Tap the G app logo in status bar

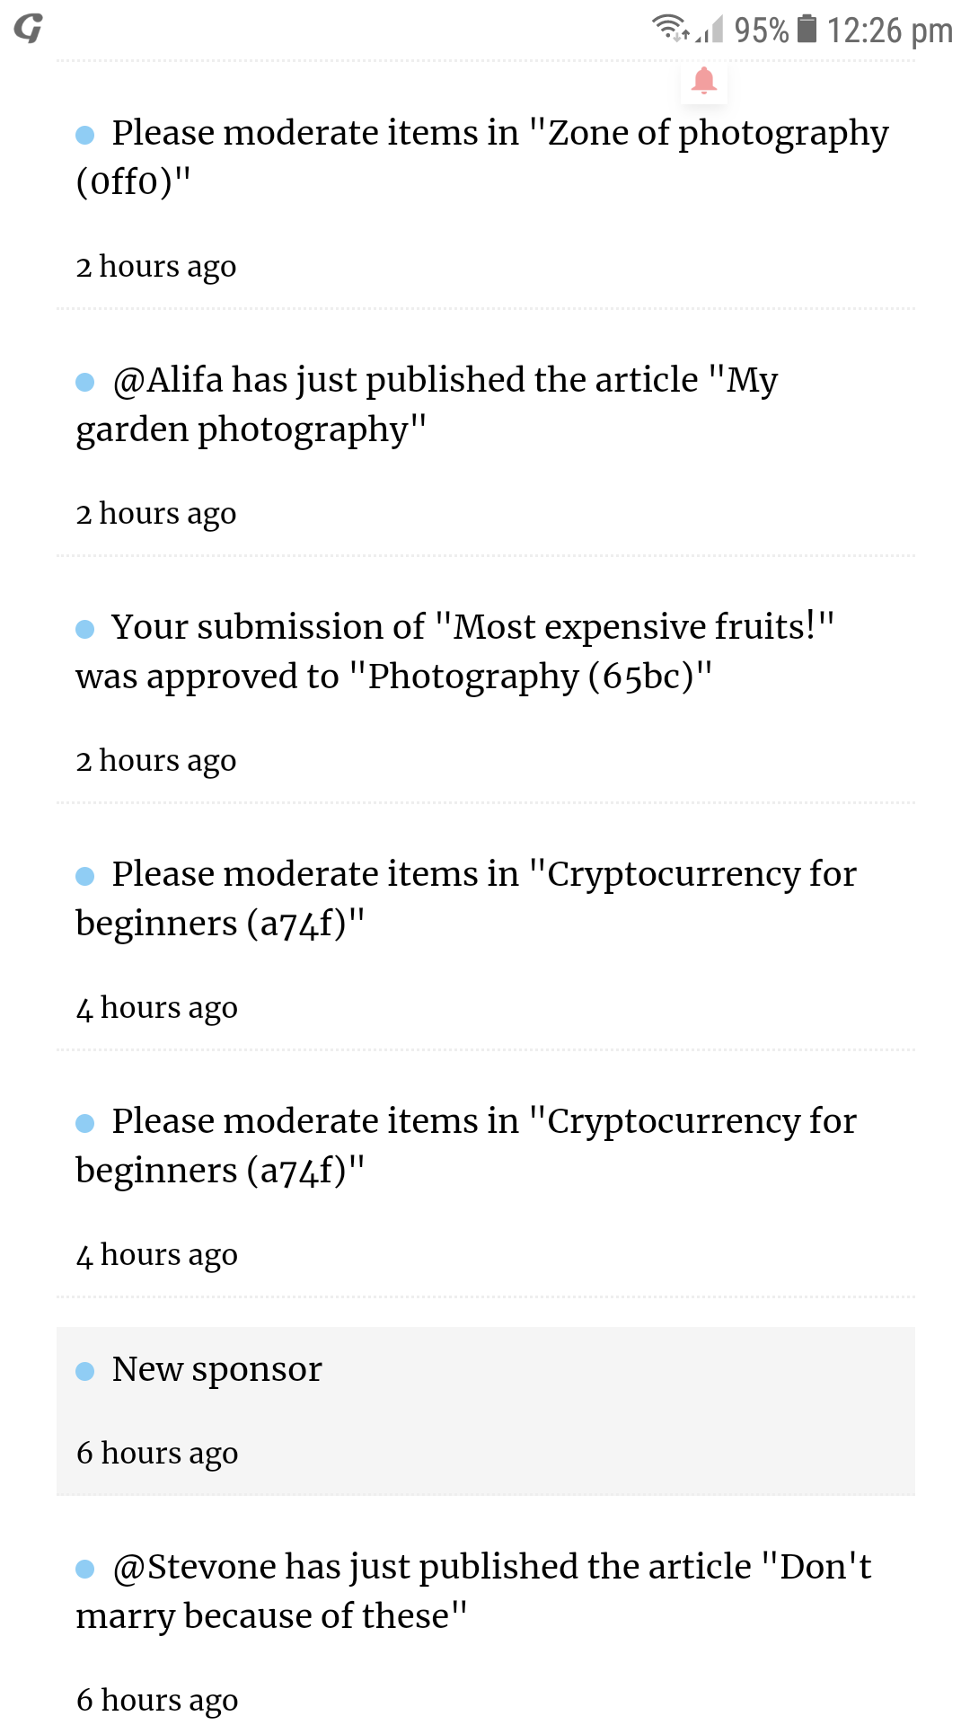[28, 29]
